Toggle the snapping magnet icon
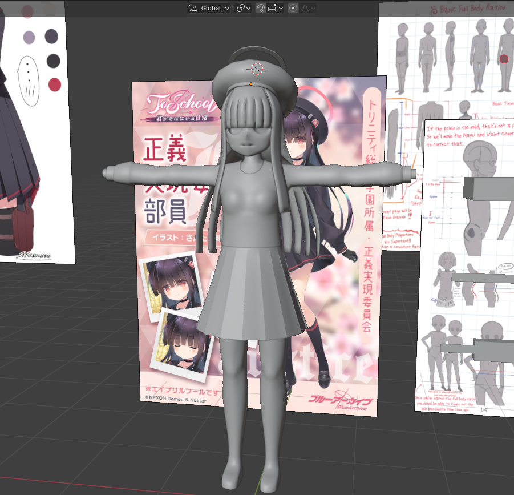This screenshot has height=495, width=514. pos(261,8)
